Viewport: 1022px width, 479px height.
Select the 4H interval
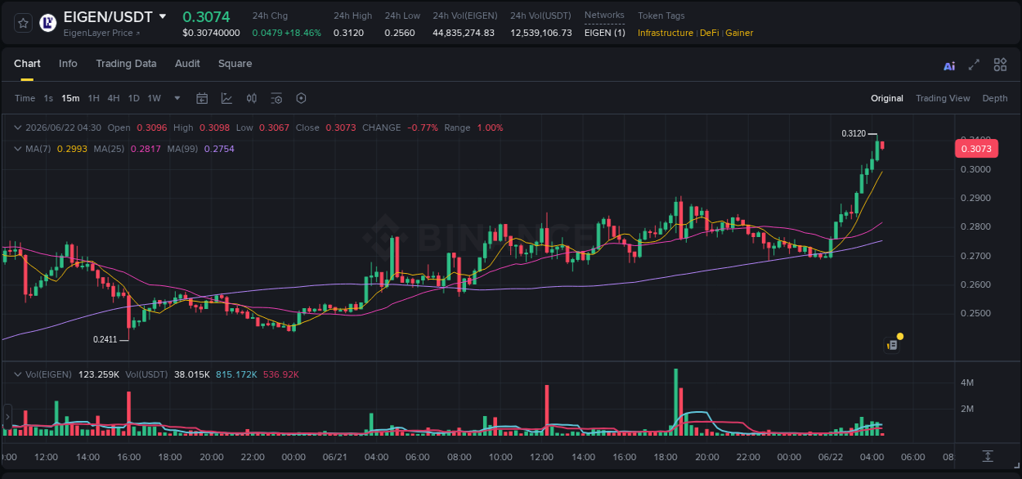114,98
